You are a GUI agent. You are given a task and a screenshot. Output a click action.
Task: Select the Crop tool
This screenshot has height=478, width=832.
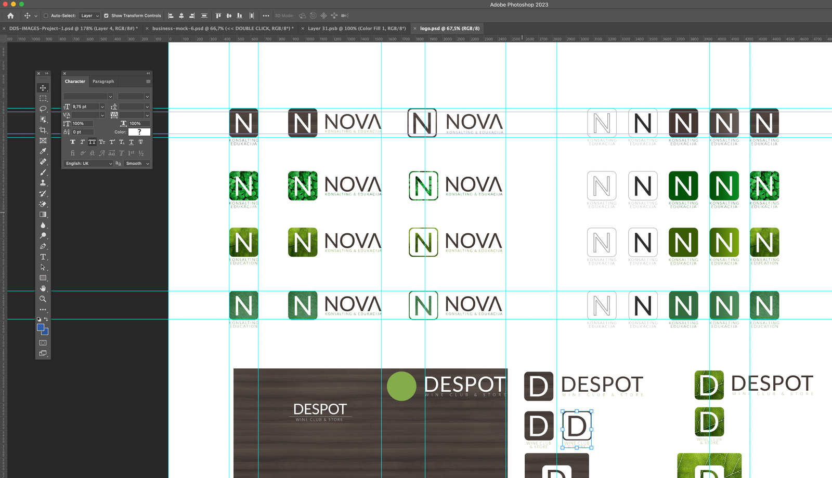coord(43,130)
